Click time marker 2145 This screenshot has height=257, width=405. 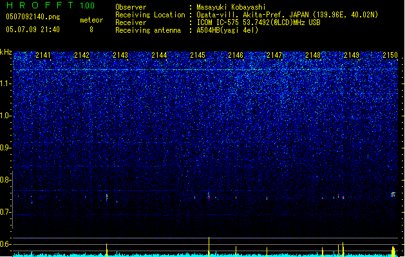tap(198, 55)
